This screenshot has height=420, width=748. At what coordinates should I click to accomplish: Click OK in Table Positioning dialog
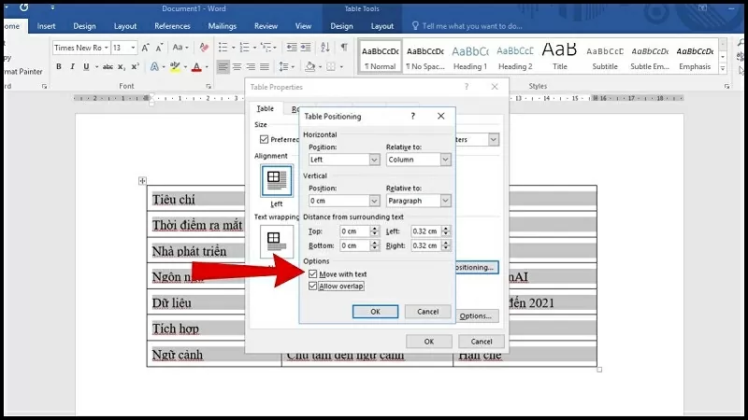[x=375, y=312]
